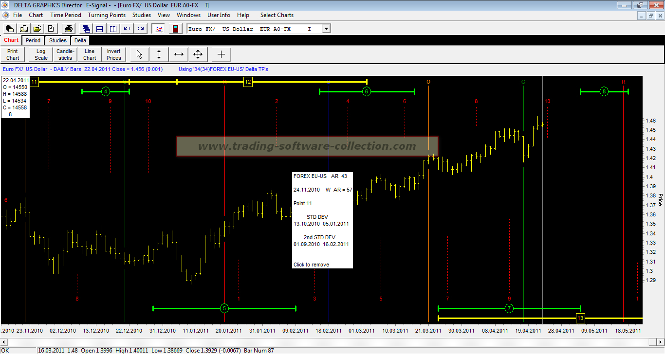
Task: Switch to the Delta tab
Action: (x=80, y=40)
